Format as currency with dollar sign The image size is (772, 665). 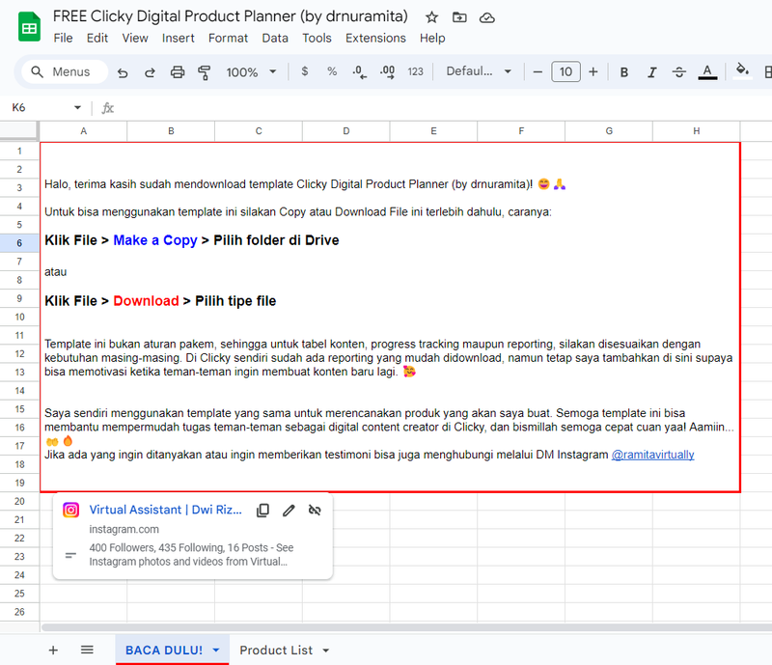point(305,72)
